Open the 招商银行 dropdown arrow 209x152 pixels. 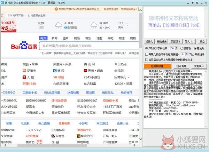[x=129, y=77]
